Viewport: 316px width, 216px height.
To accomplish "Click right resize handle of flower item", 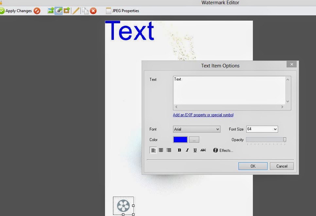I will (x=133, y=206).
